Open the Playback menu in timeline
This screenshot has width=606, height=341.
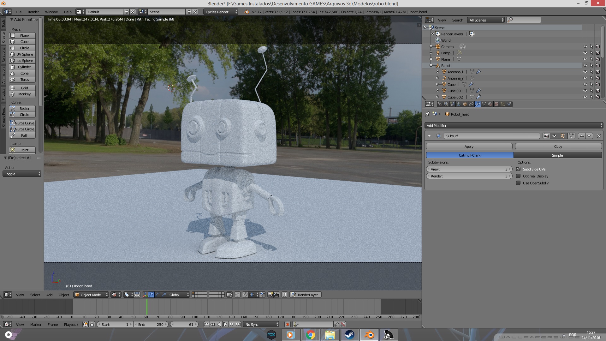pyautogui.click(x=71, y=324)
